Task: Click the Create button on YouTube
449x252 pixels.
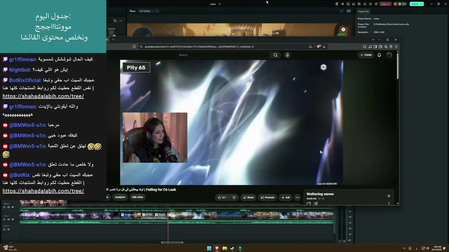Action: [366, 55]
